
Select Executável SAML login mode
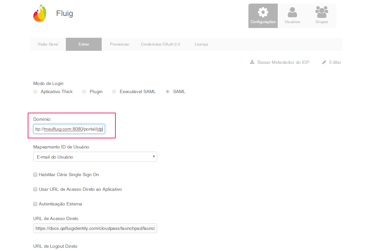(x=114, y=91)
